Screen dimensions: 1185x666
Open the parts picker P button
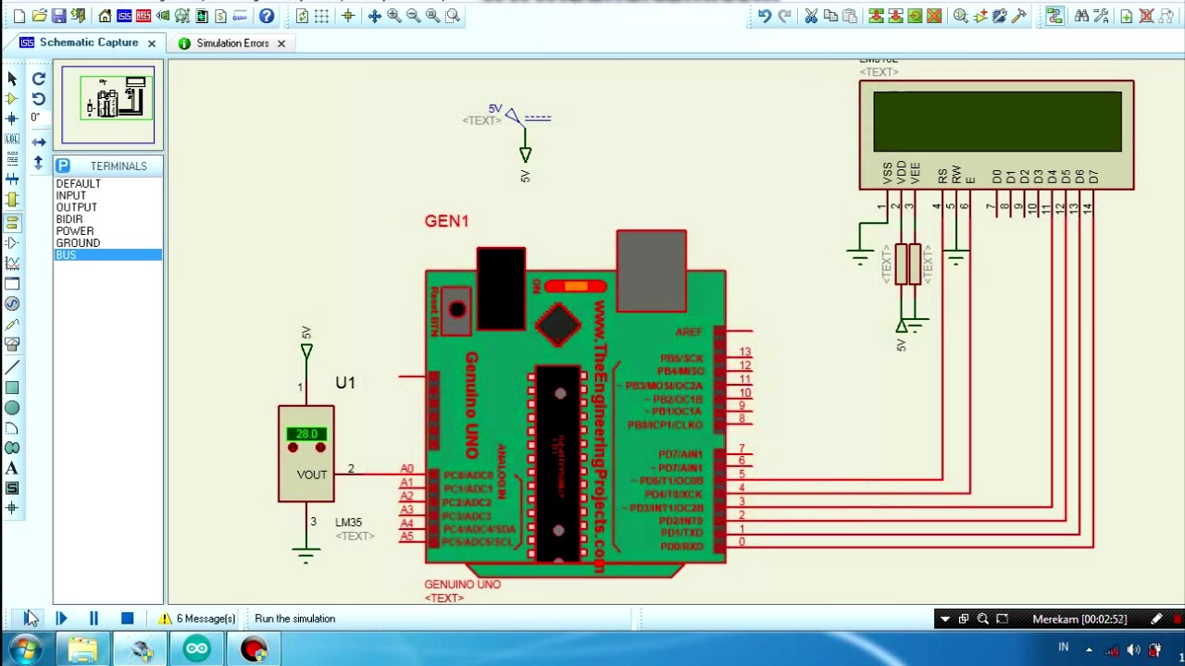(62, 166)
